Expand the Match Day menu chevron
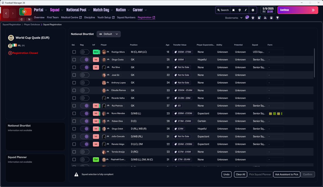The height and width of the screenshot is (187, 323). [x=112, y=10]
